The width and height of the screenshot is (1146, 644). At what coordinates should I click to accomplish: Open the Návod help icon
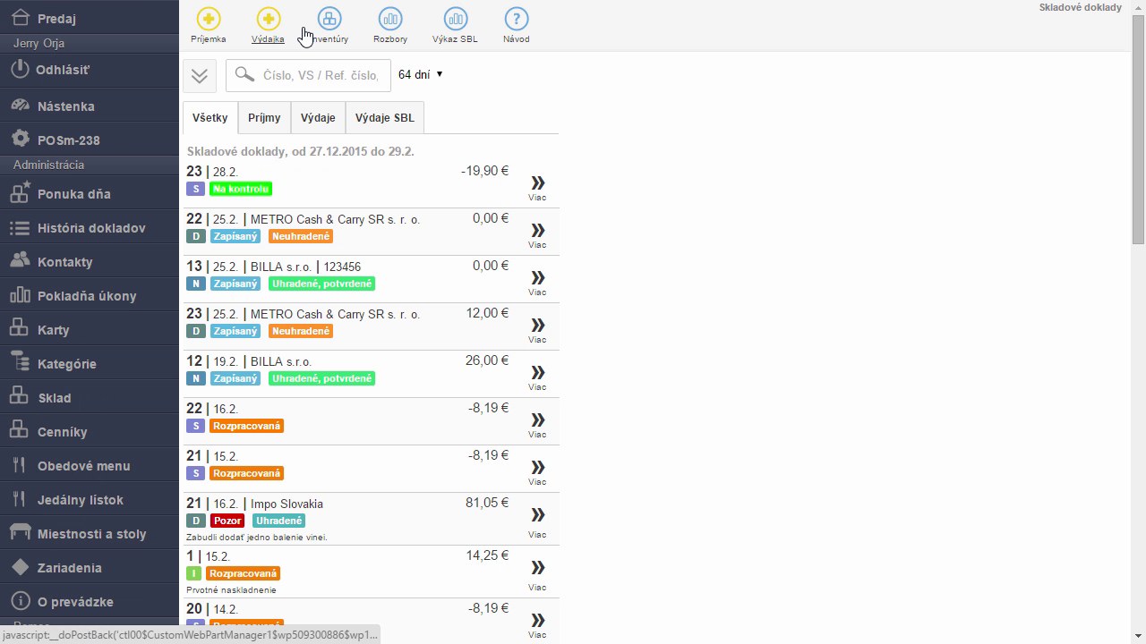[516, 25]
